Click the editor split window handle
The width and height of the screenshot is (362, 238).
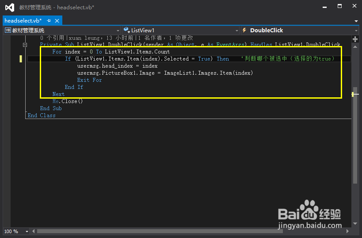[x=355, y=39]
